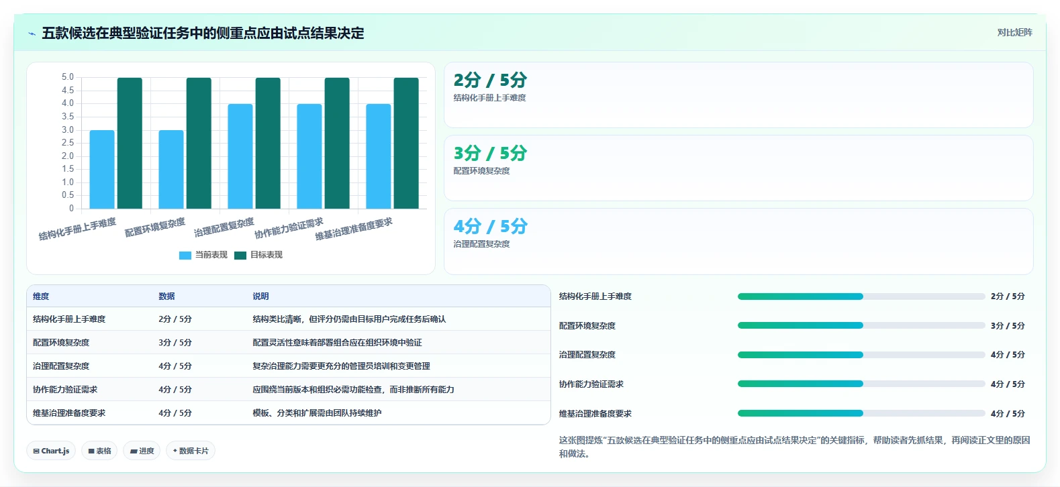Click the 说明 table column header
This screenshot has height=487, width=1060.
tap(260, 296)
